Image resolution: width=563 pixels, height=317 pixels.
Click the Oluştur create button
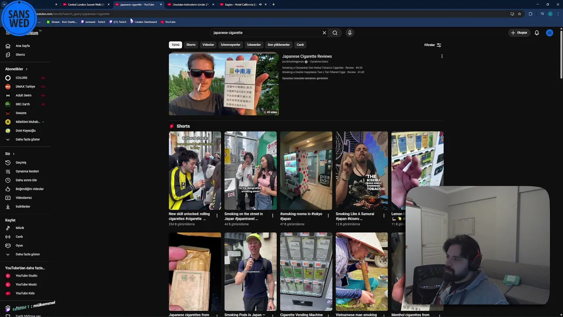point(519,33)
